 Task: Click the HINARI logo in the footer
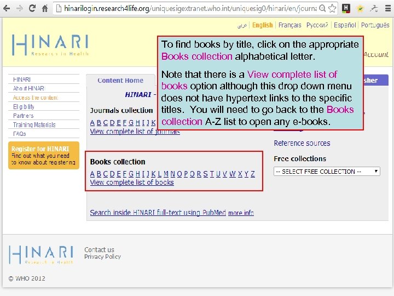pos(41,255)
